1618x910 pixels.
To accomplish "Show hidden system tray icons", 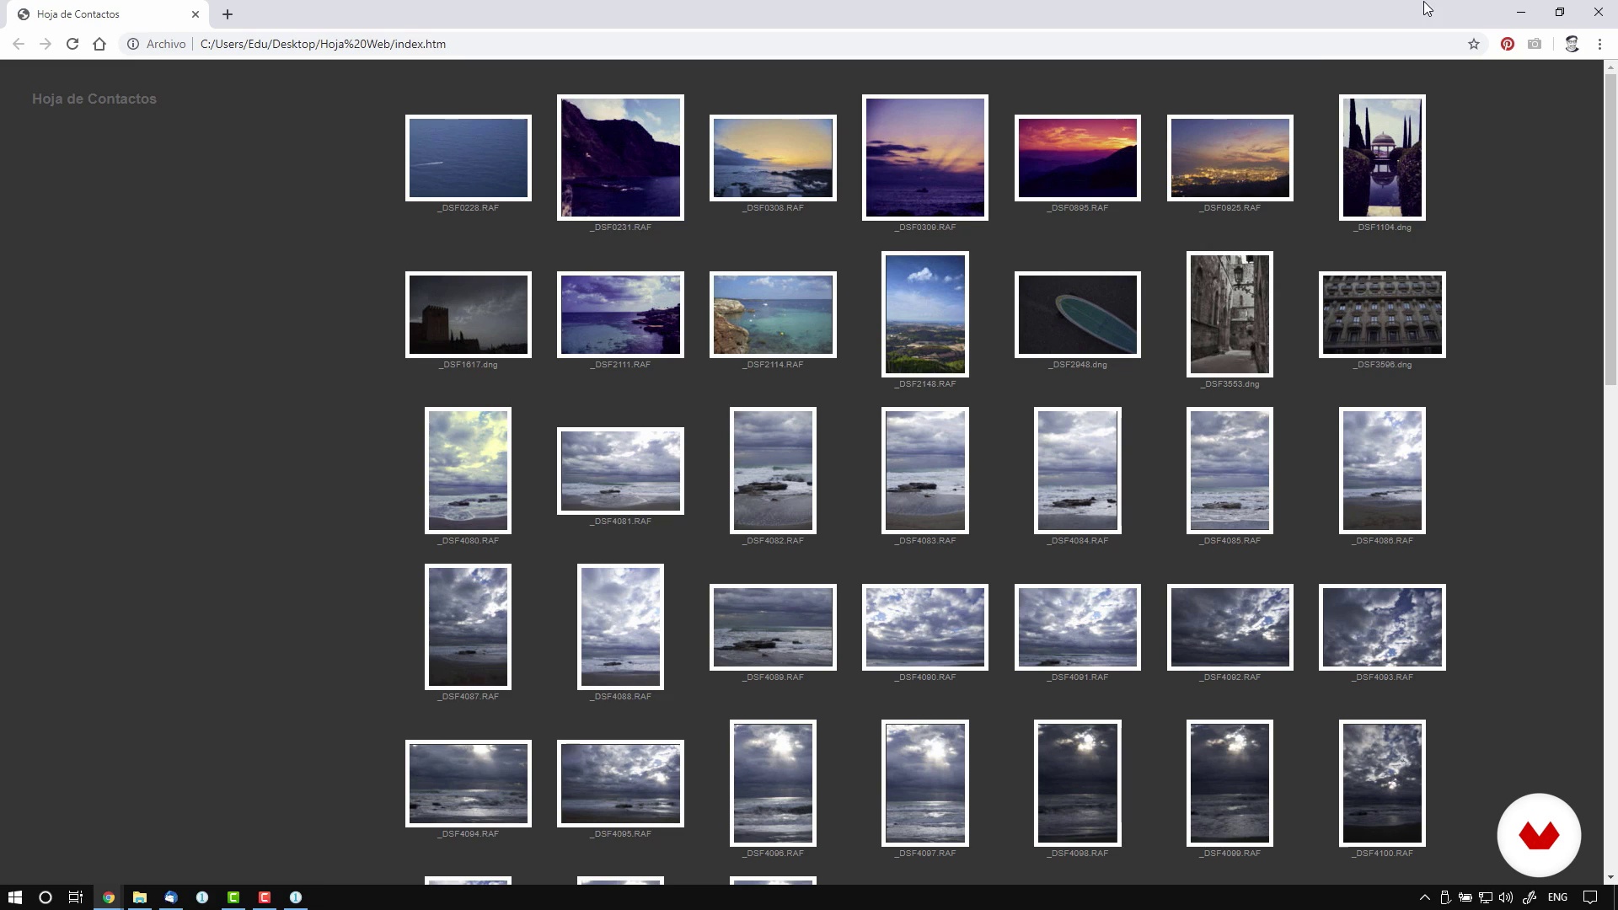I will [1425, 897].
